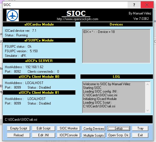Open the opencockpits.com link
This screenshot has width=156, height=142.
78,19
